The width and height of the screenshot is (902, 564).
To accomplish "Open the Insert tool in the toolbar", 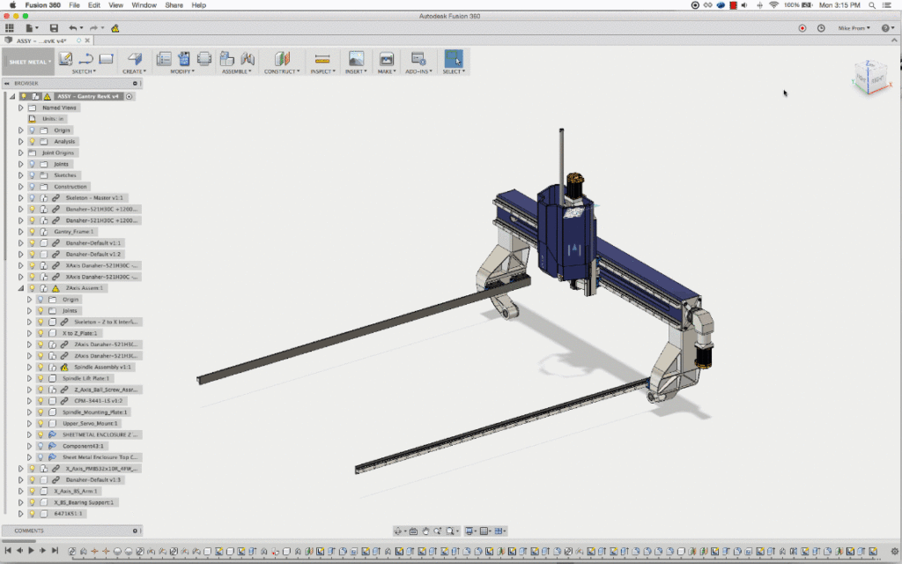I will click(x=356, y=58).
